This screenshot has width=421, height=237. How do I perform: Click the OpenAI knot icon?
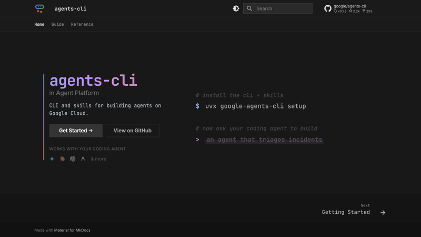point(73,159)
